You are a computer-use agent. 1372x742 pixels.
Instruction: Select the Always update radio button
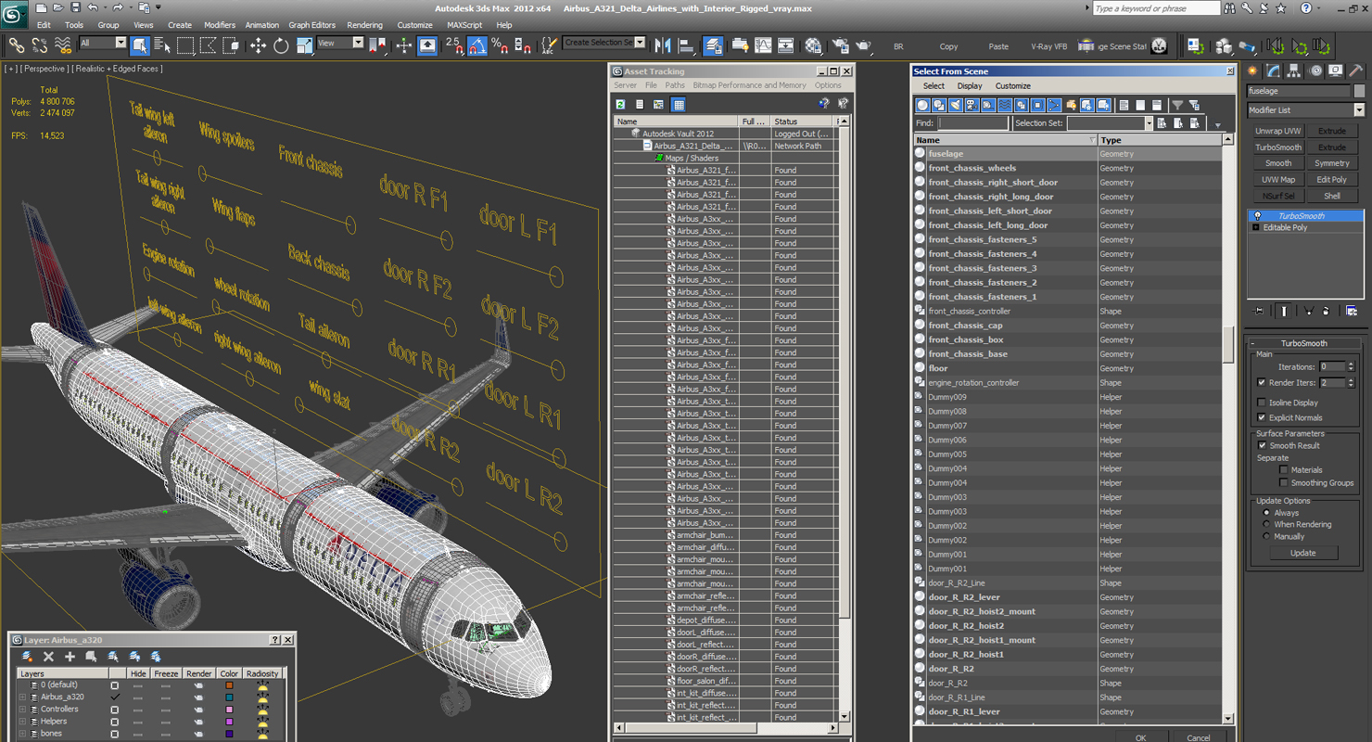click(x=1266, y=513)
